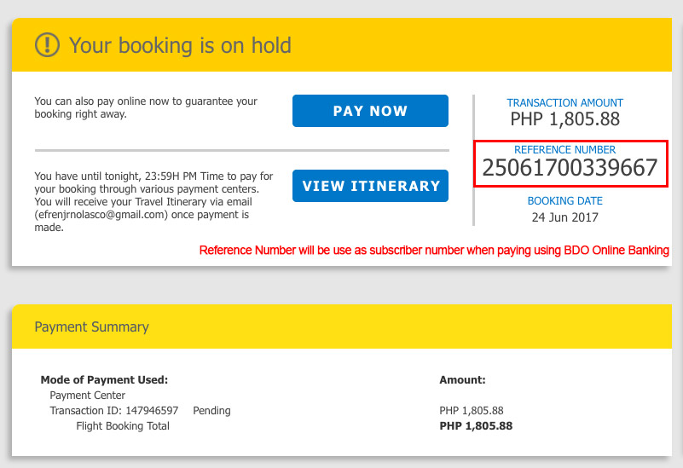Screen dimensions: 683x468
Task: Click the REFERENCE NUMBER label
Action: pos(565,149)
